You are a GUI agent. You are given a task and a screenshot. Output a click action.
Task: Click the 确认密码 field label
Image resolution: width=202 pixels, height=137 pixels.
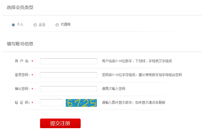[22, 89]
